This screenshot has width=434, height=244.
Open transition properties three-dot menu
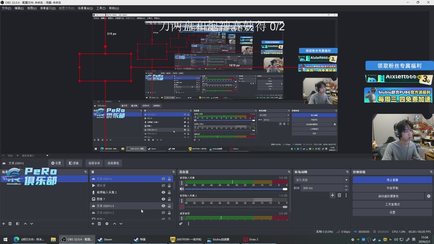point(346,195)
